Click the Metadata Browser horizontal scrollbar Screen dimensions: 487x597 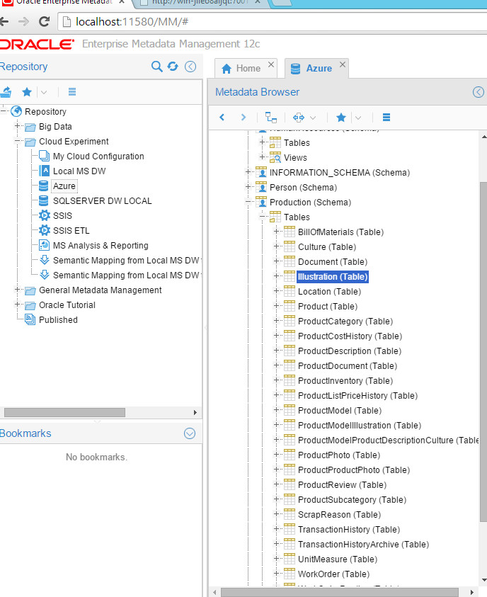tap(339, 593)
